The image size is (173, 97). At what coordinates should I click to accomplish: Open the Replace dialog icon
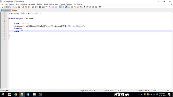point(42,7)
